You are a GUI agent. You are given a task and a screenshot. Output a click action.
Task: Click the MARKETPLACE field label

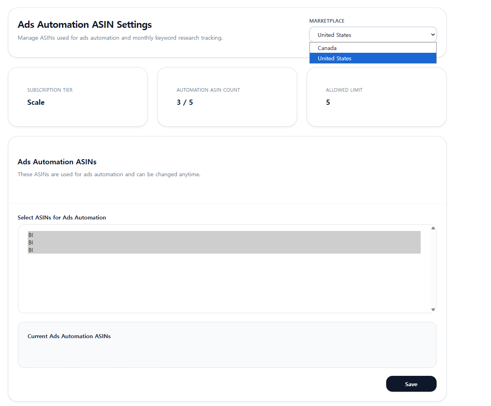327,21
